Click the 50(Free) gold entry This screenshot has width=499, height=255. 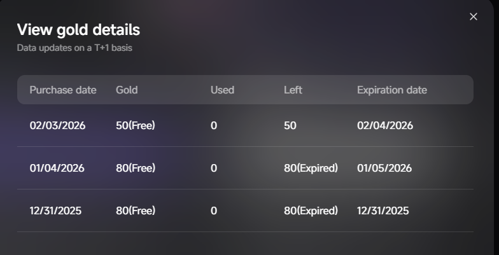(x=135, y=125)
